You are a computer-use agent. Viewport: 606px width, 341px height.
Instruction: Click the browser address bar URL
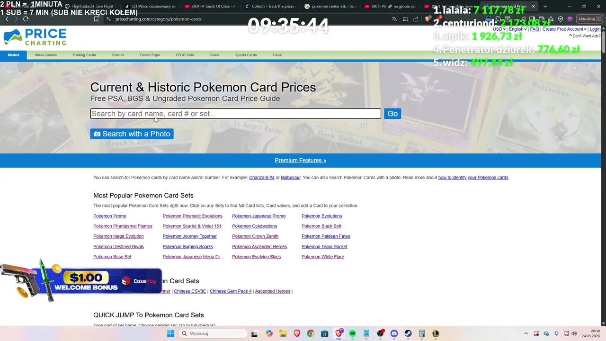pyautogui.click(x=158, y=19)
